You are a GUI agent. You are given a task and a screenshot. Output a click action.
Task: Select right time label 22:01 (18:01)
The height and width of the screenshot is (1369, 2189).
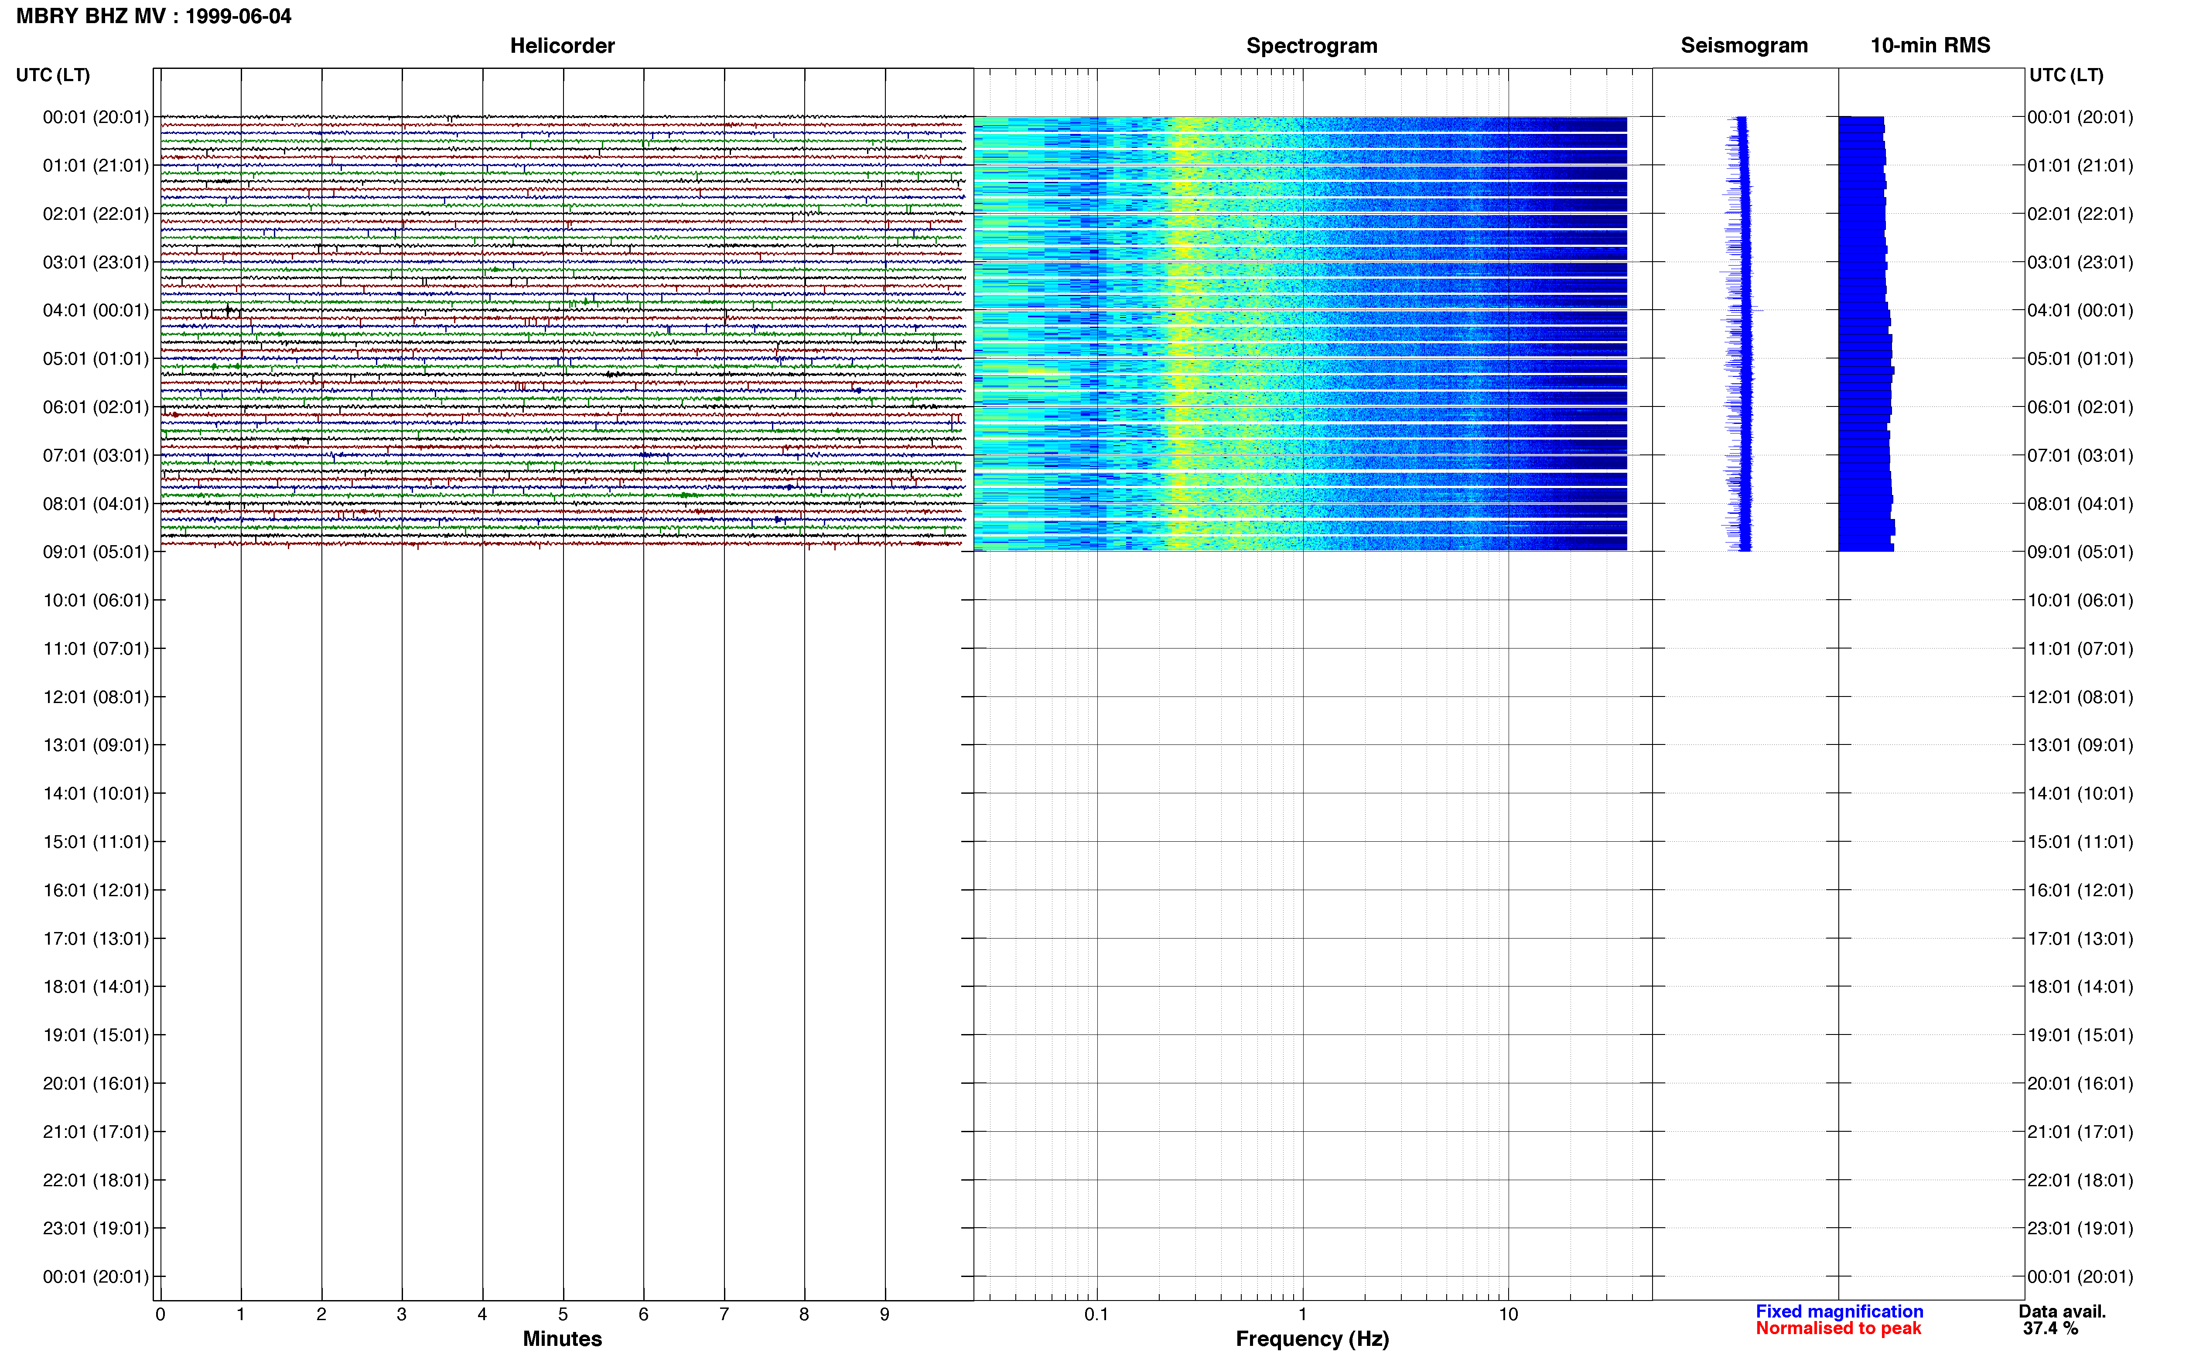2080,1181
